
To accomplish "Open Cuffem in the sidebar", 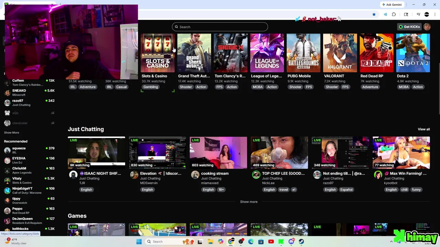I will 29,82.
